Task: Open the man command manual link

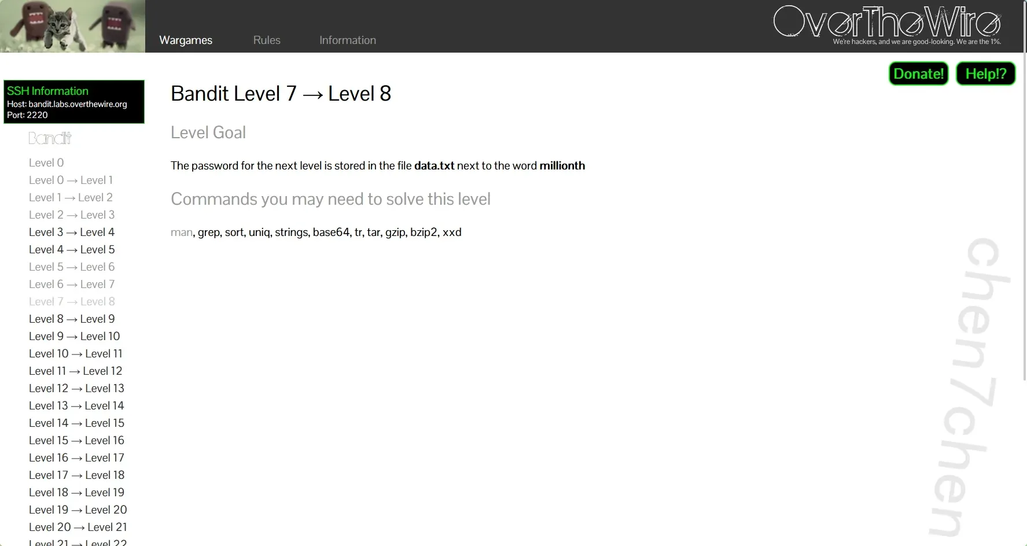Action: pyautogui.click(x=181, y=232)
